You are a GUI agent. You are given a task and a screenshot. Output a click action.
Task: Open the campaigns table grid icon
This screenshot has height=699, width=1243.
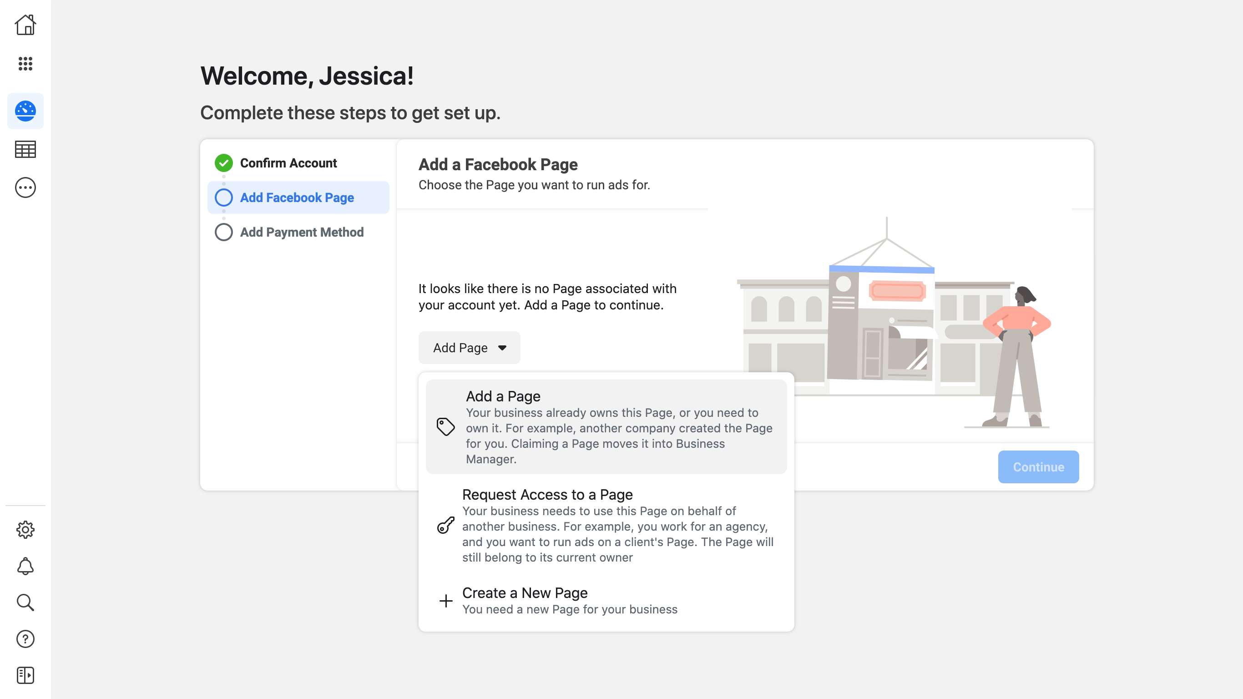pos(25,149)
